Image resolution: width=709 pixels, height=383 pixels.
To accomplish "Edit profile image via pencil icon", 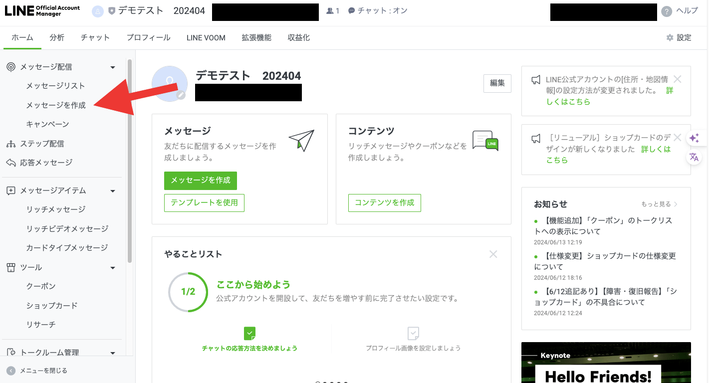I will (181, 95).
